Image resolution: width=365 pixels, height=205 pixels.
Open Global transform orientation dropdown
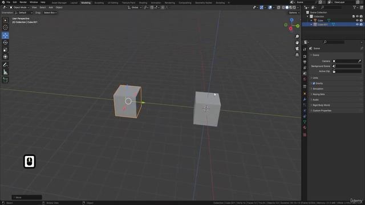[135, 7]
